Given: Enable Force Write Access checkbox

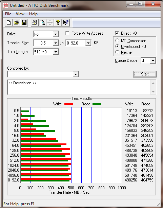Looking at the screenshot, I should [x=67, y=33].
